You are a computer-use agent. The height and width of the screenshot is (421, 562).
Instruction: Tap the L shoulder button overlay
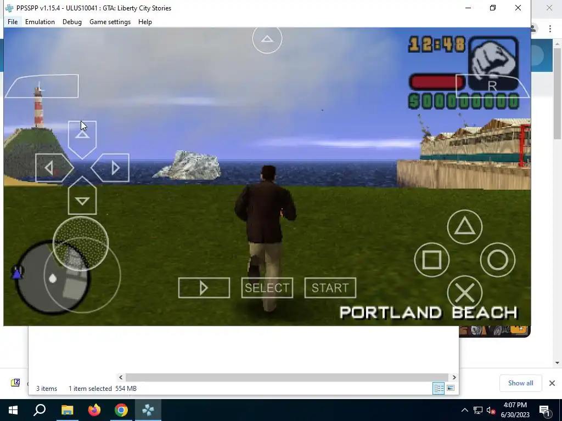[x=42, y=86]
